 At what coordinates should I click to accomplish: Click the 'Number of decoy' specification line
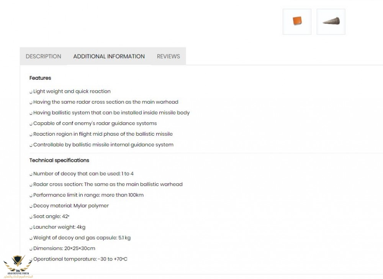click(83, 174)
